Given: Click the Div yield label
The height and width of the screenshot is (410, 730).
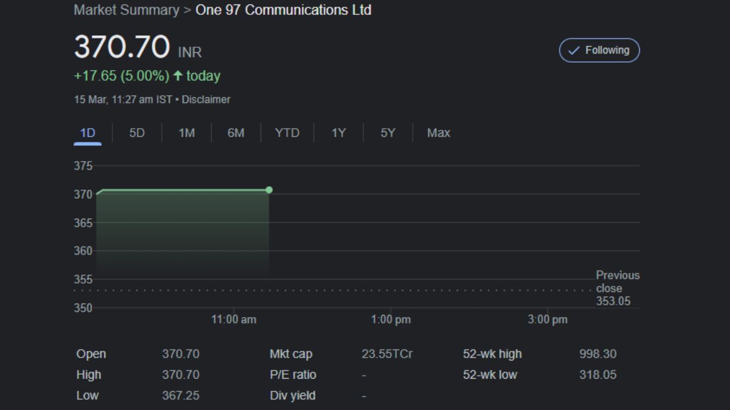Looking at the screenshot, I should click(293, 395).
